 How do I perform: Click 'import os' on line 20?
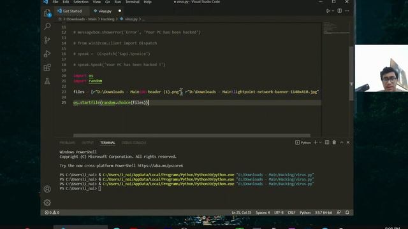[84, 76]
